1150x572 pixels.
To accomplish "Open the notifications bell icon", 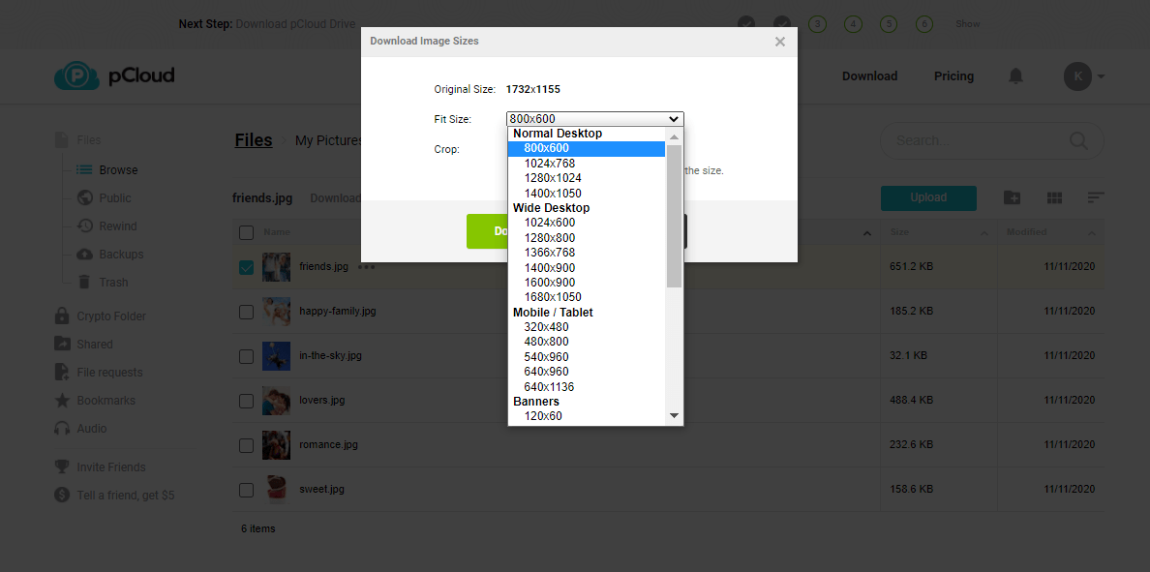I will tap(1015, 75).
